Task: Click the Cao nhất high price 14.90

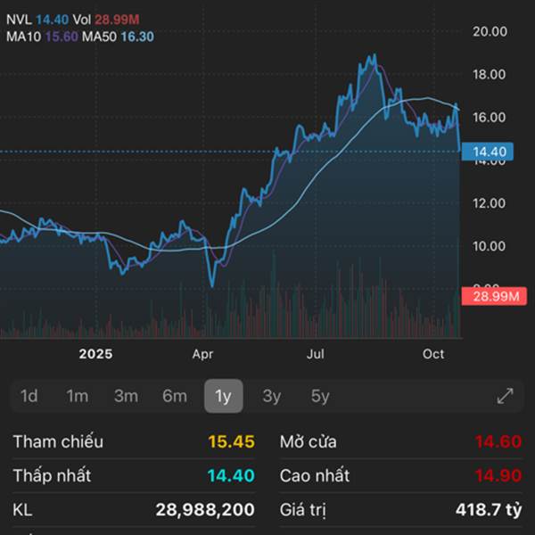Action: [498, 475]
